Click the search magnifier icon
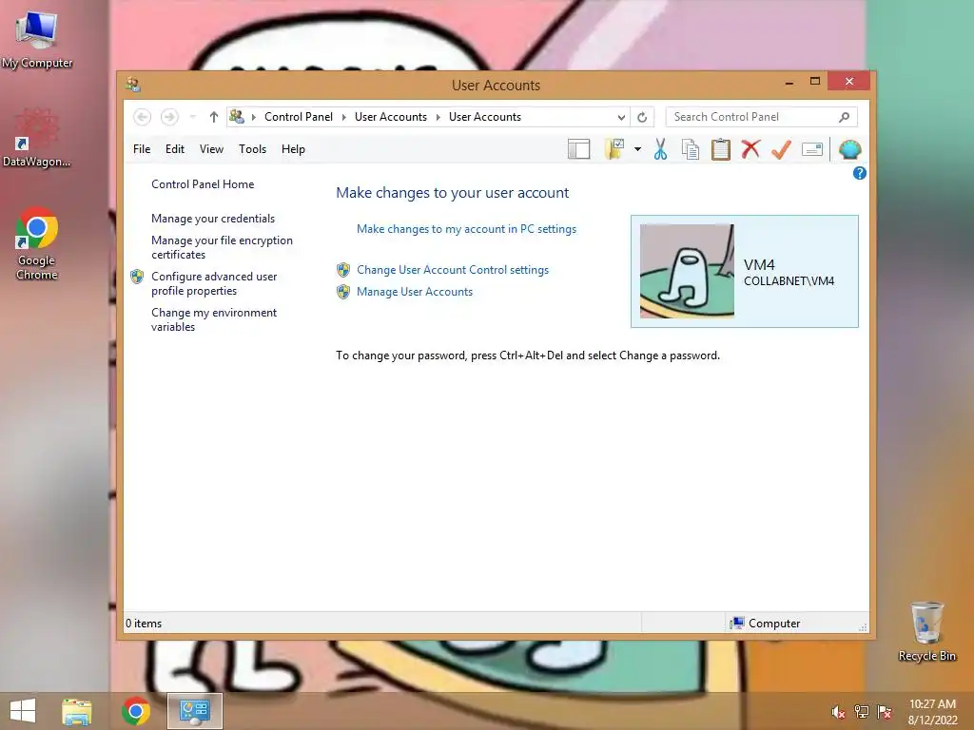974x730 pixels. 845,117
